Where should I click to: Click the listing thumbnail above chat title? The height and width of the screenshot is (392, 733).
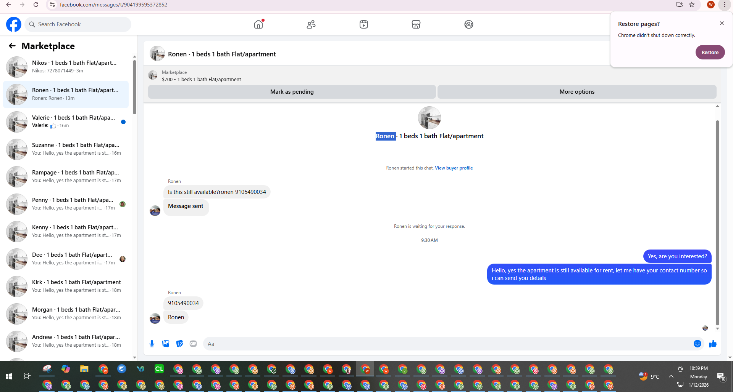point(429,118)
